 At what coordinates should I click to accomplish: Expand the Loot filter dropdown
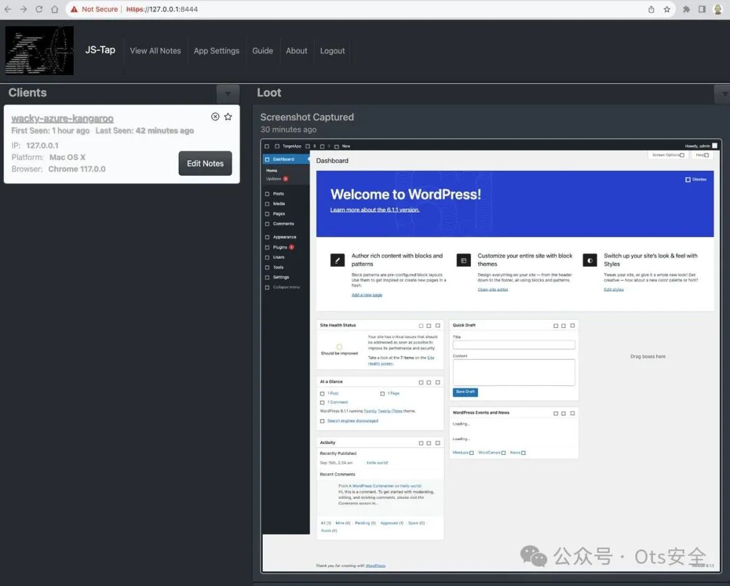coord(723,94)
